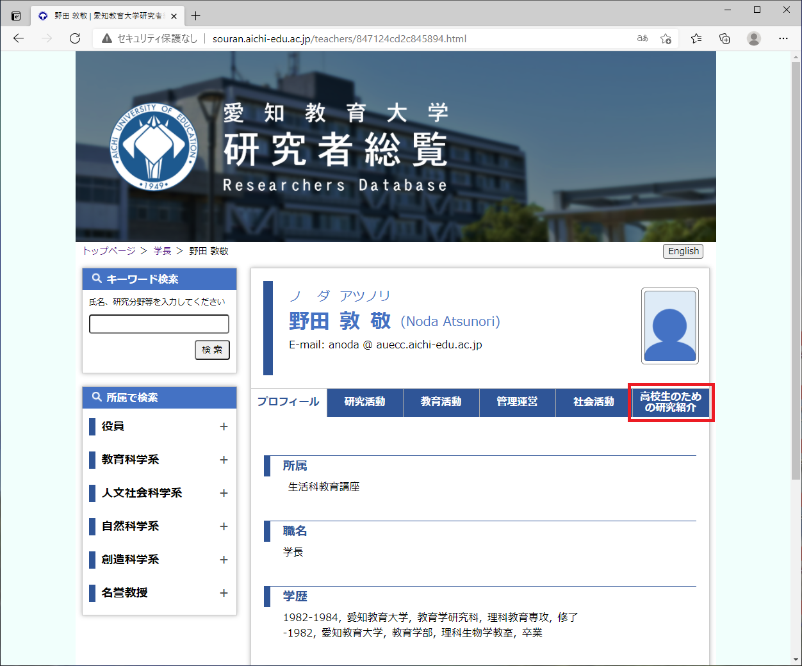The height and width of the screenshot is (666, 802).
Task: Click the 所属 section heading
Action: [295, 466]
